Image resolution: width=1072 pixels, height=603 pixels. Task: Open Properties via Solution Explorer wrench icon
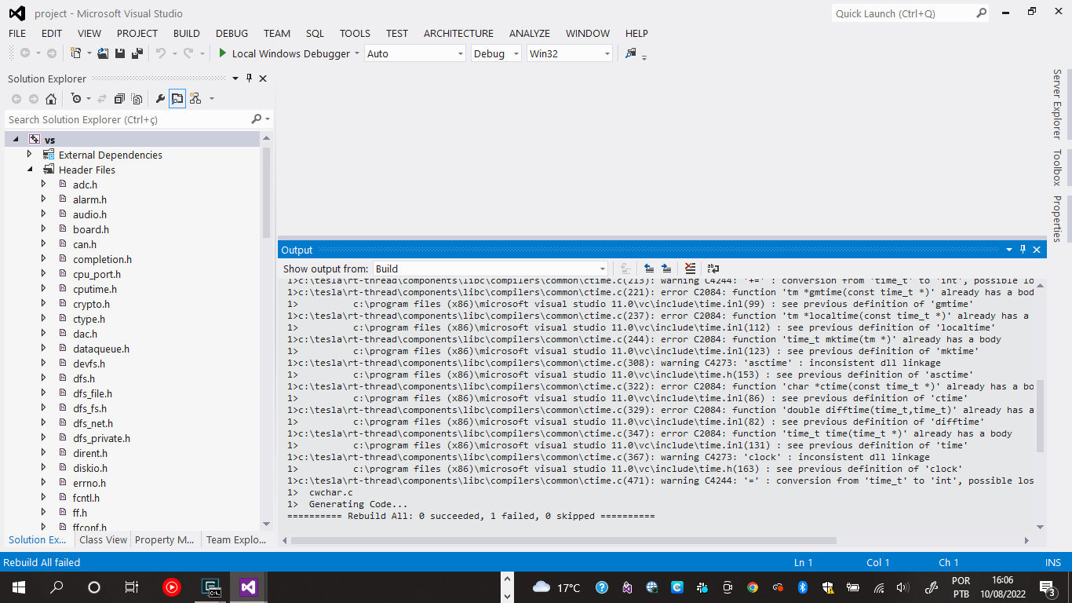(159, 98)
